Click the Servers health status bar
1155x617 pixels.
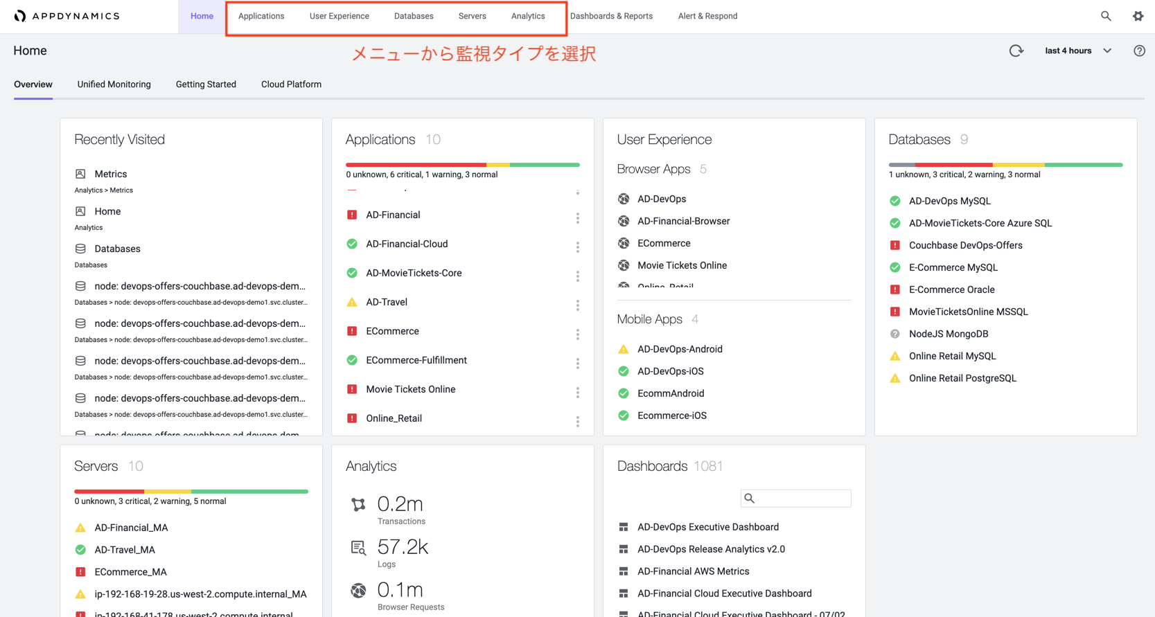pyautogui.click(x=191, y=492)
